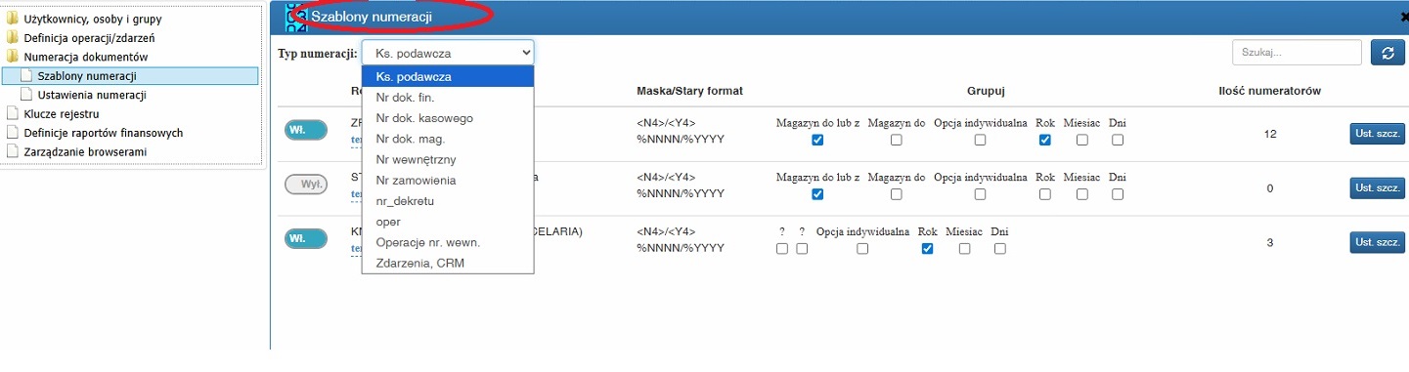Click folder icon of Definicja operacji/zdarzeń

tap(13, 38)
